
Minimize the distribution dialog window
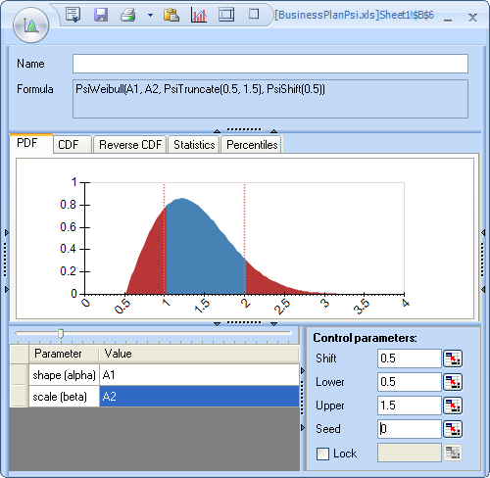448,20
